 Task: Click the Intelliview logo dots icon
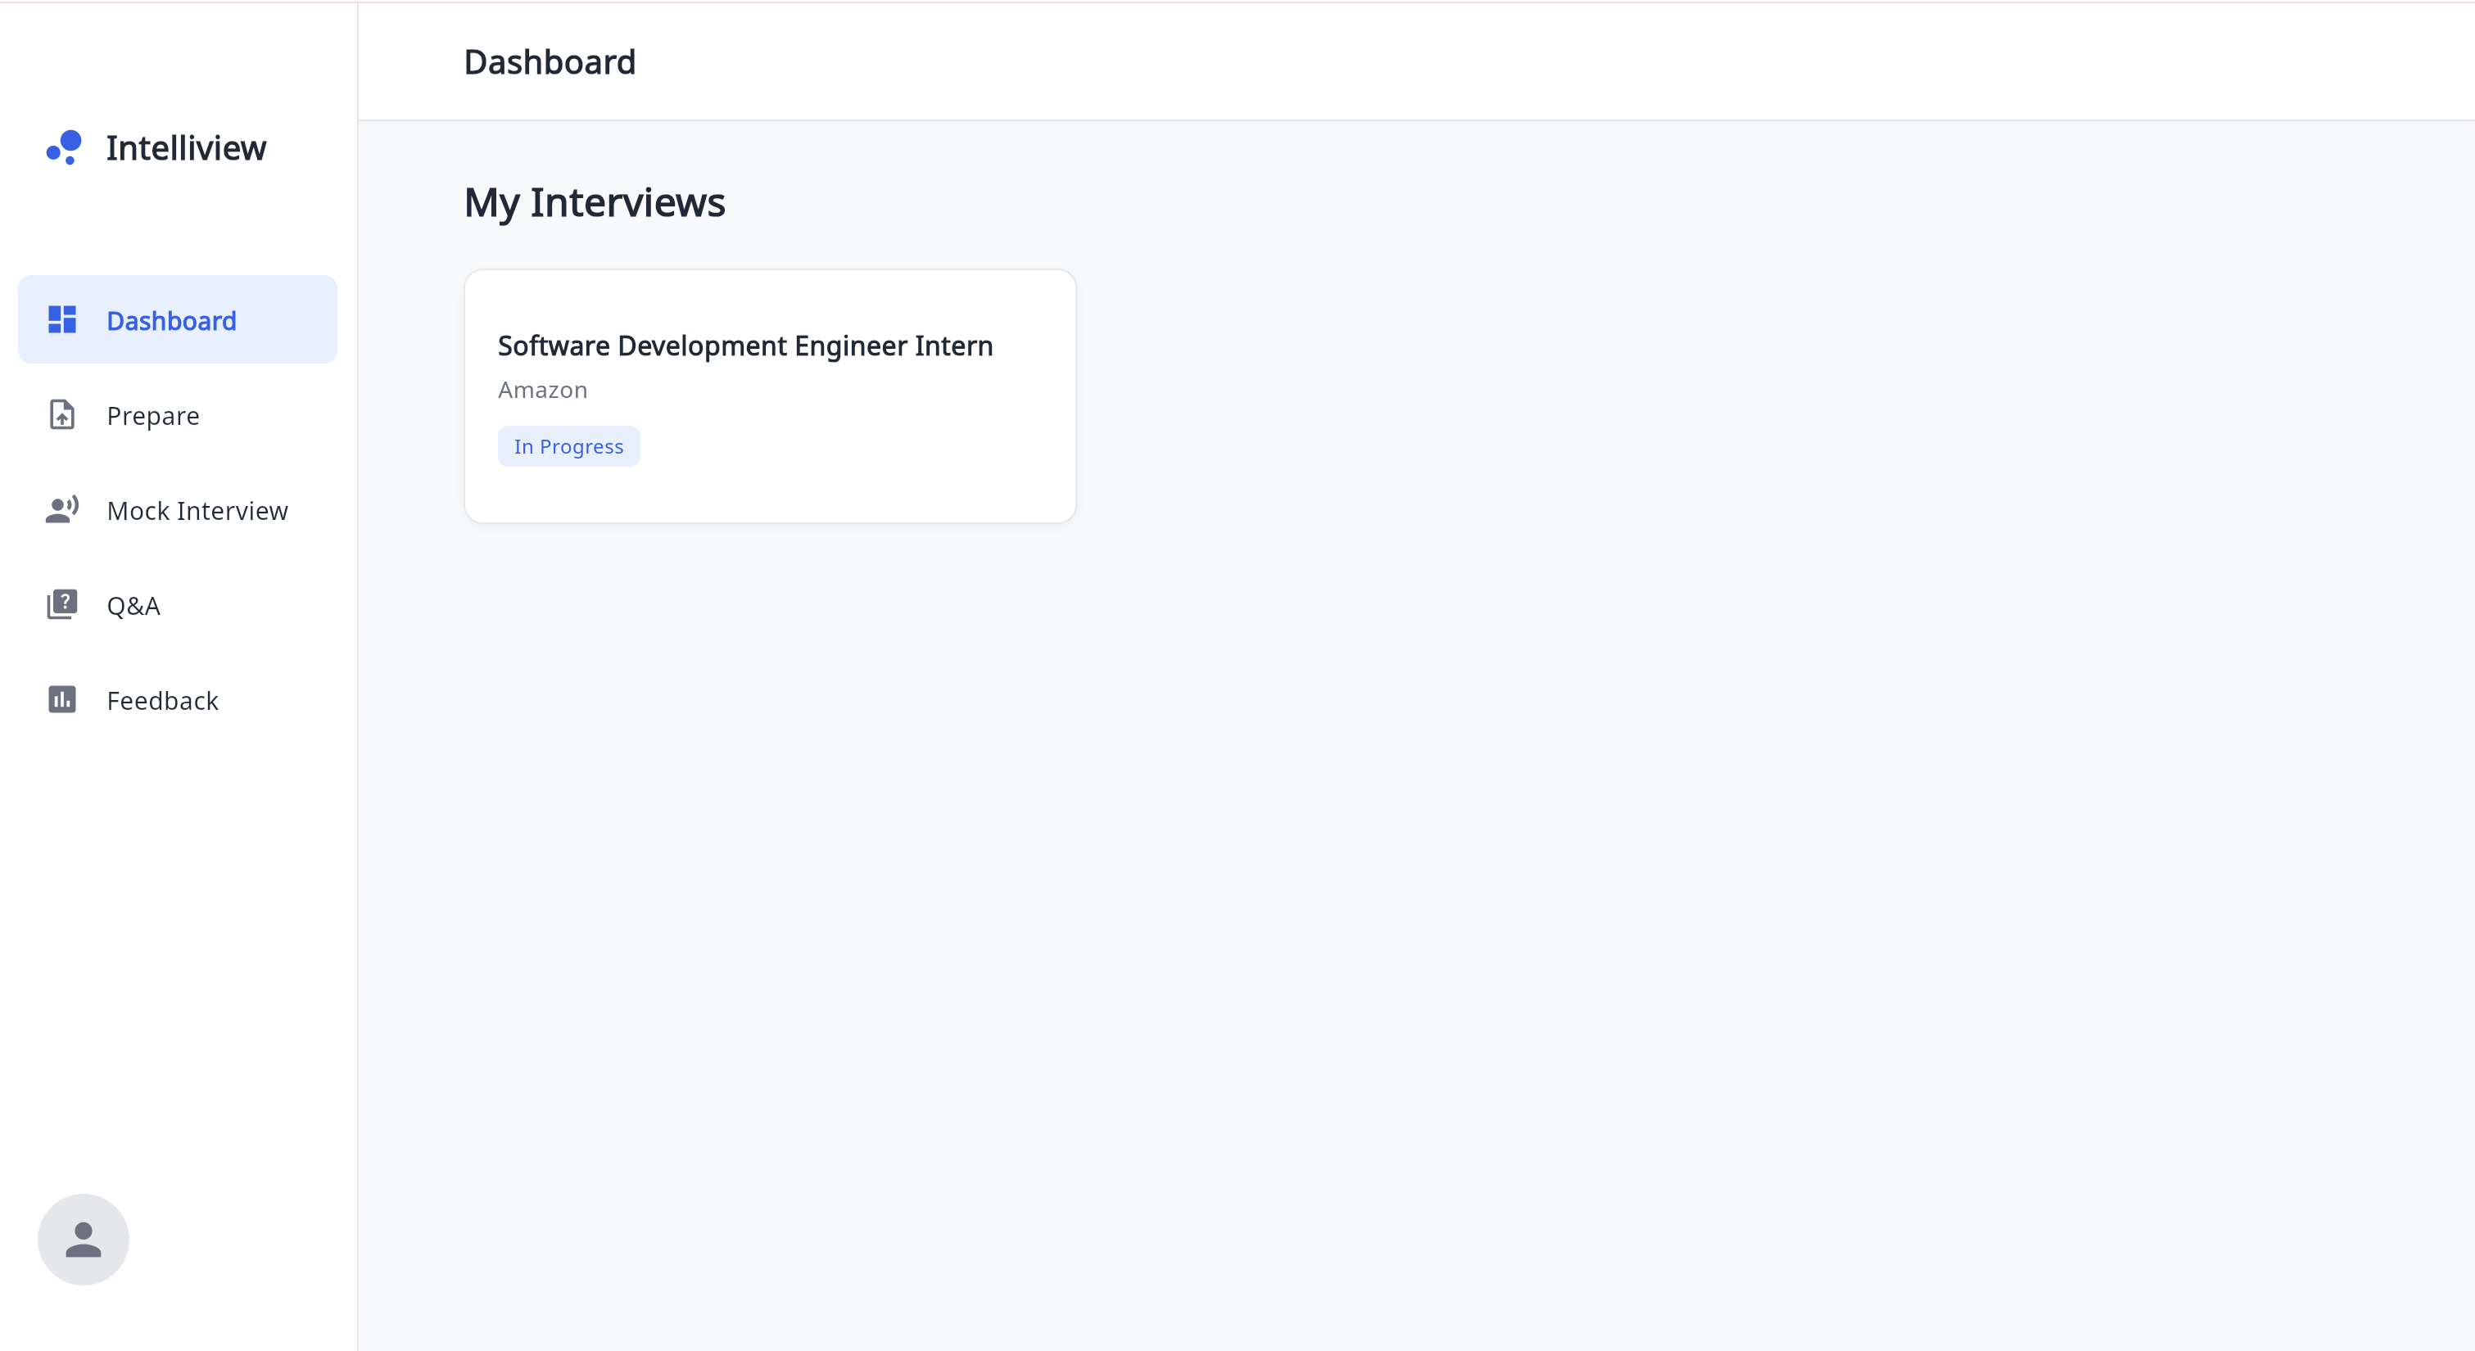pyautogui.click(x=65, y=147)
